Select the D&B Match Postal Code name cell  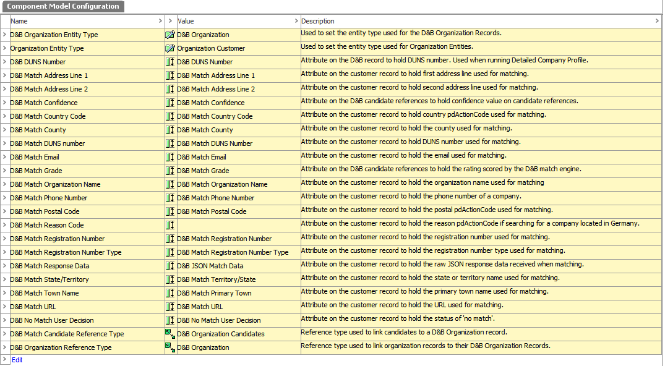[45, 211]
